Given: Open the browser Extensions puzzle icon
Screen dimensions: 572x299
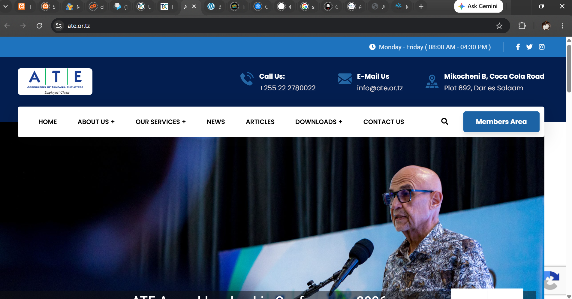Looking at the screenshot, I should pos(522,26).
